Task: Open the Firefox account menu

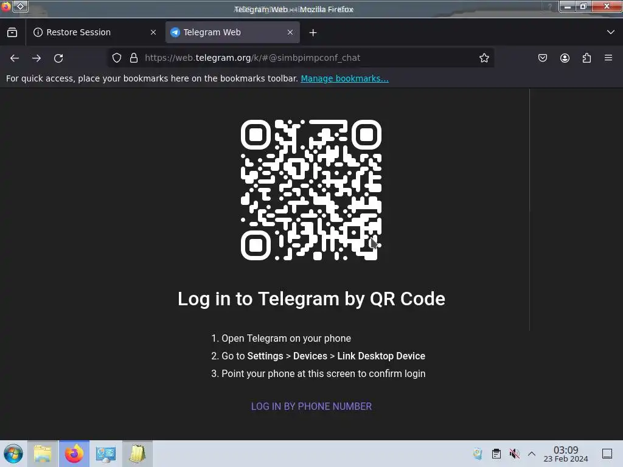Action: (x=565, y=58)
